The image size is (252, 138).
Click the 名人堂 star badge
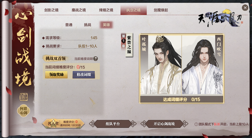(53, 123)
